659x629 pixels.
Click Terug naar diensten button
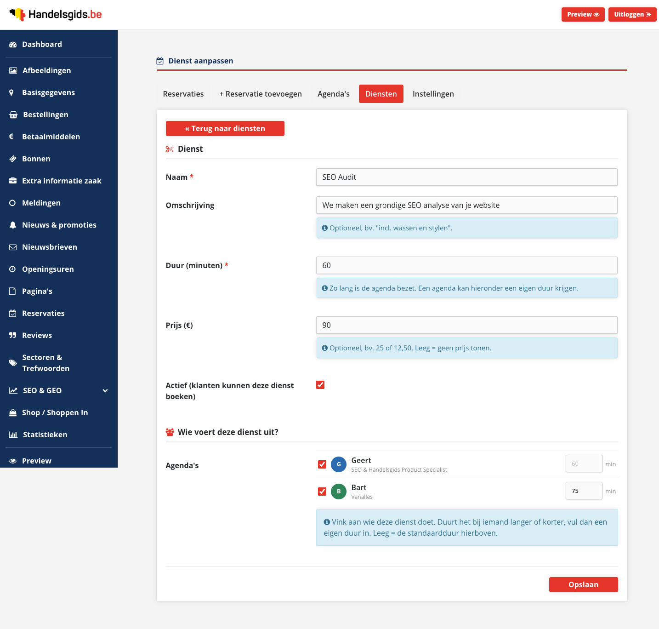pos(225,128)
